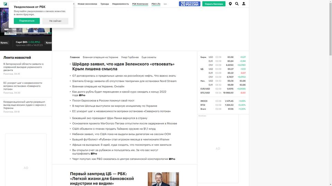Open Военная операция на Украине. Онлайн

point(98,86)
